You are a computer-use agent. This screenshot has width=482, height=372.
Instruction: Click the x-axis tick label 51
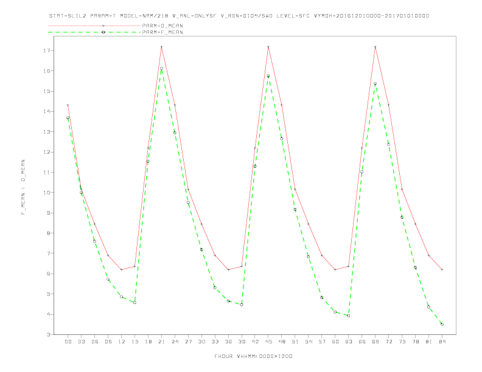coord(295,342)
